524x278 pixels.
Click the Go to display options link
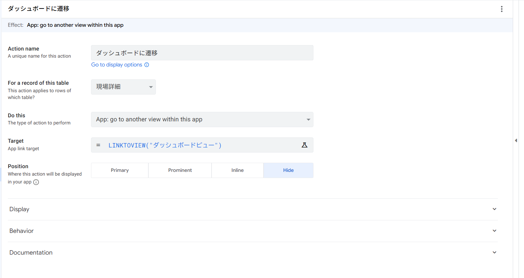tap(116, 65)
